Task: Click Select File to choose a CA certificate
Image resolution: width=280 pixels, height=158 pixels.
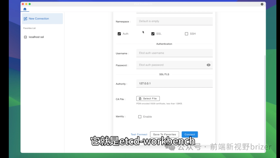Action: (x=148, y=98)
